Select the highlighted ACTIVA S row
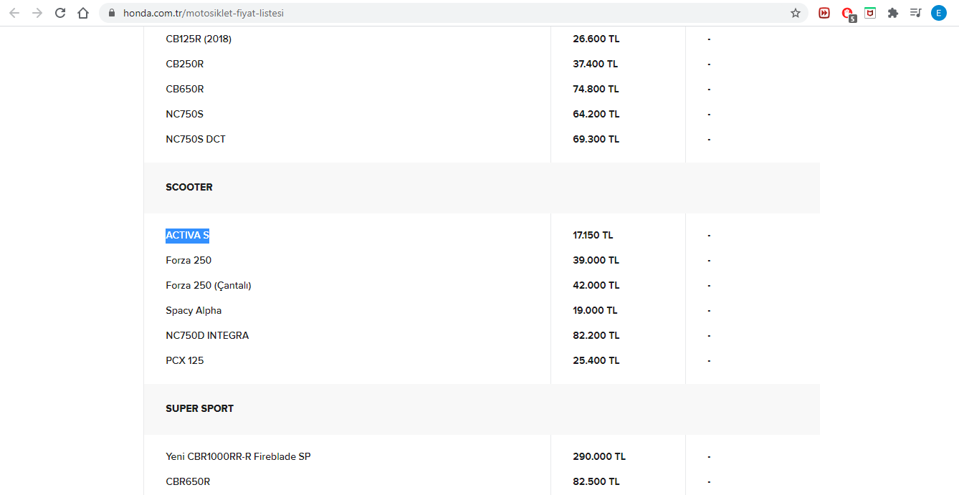959x495 pixels. pyautogui.click(x=482, y=235)
